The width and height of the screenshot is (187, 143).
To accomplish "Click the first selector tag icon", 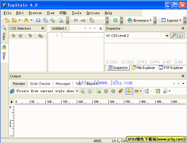I will click(x=13, y=36).
